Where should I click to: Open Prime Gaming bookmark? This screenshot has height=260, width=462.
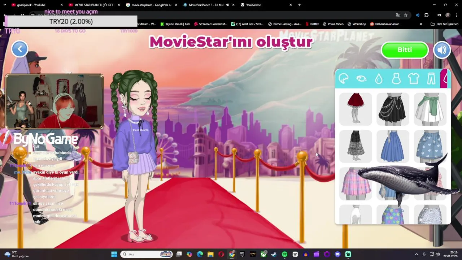(285, 24)
